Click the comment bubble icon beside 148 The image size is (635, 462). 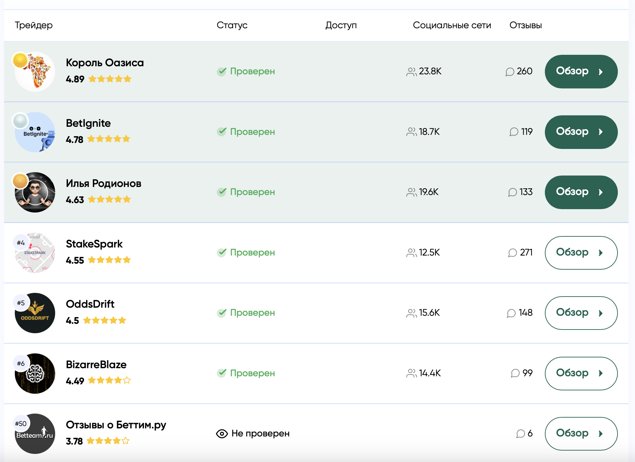[511, 313]
